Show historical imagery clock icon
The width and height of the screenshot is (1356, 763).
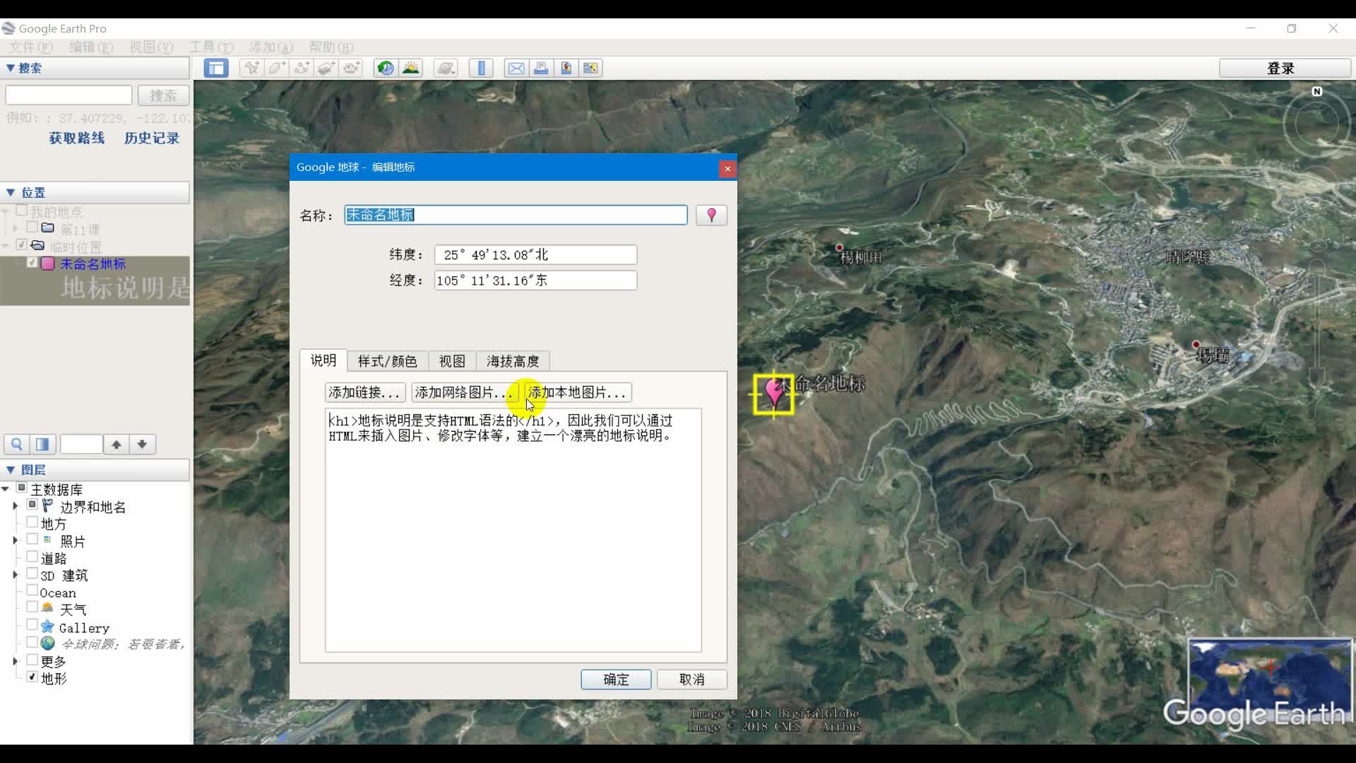click(x=386, y=68)
